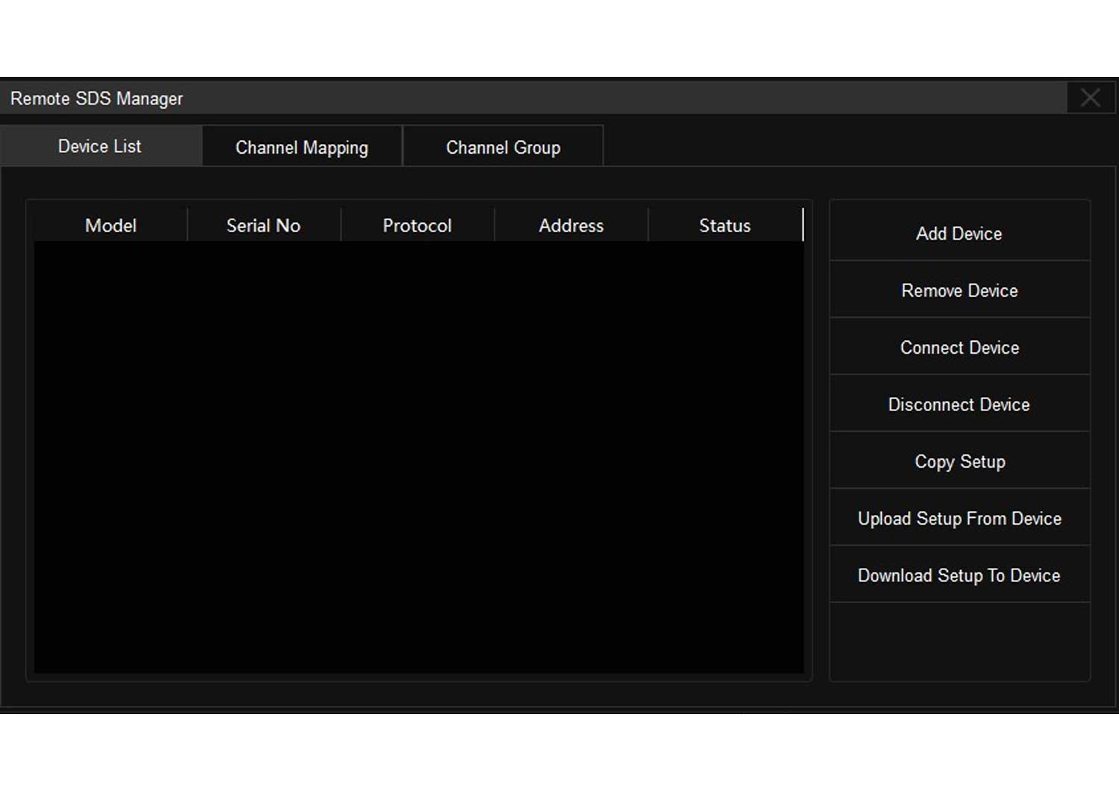Viewport: 1119px width, 791px height.
Task: Open the Channel Mapping tab
Action: click(x=301, y=147)
